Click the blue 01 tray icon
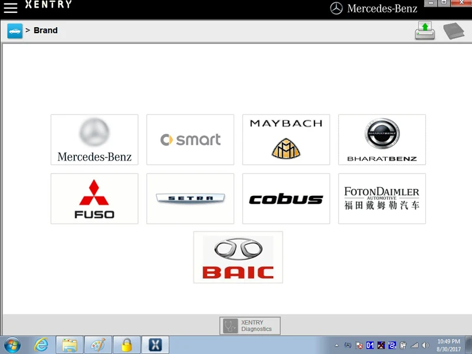 pos(370,345)
